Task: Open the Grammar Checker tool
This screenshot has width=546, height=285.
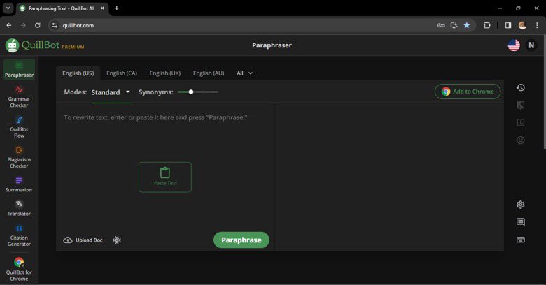Action: tap(19, 96)
